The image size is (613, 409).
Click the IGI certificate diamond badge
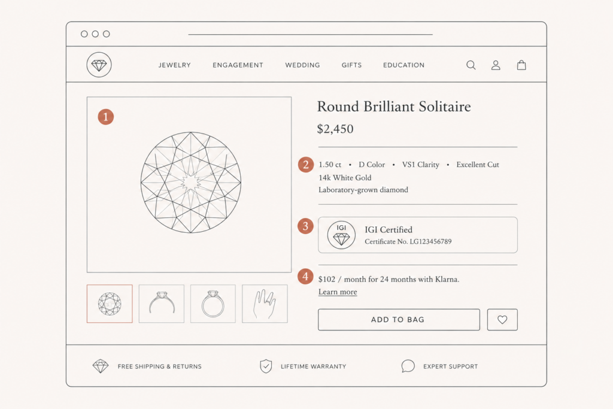(x=341, y=235)
